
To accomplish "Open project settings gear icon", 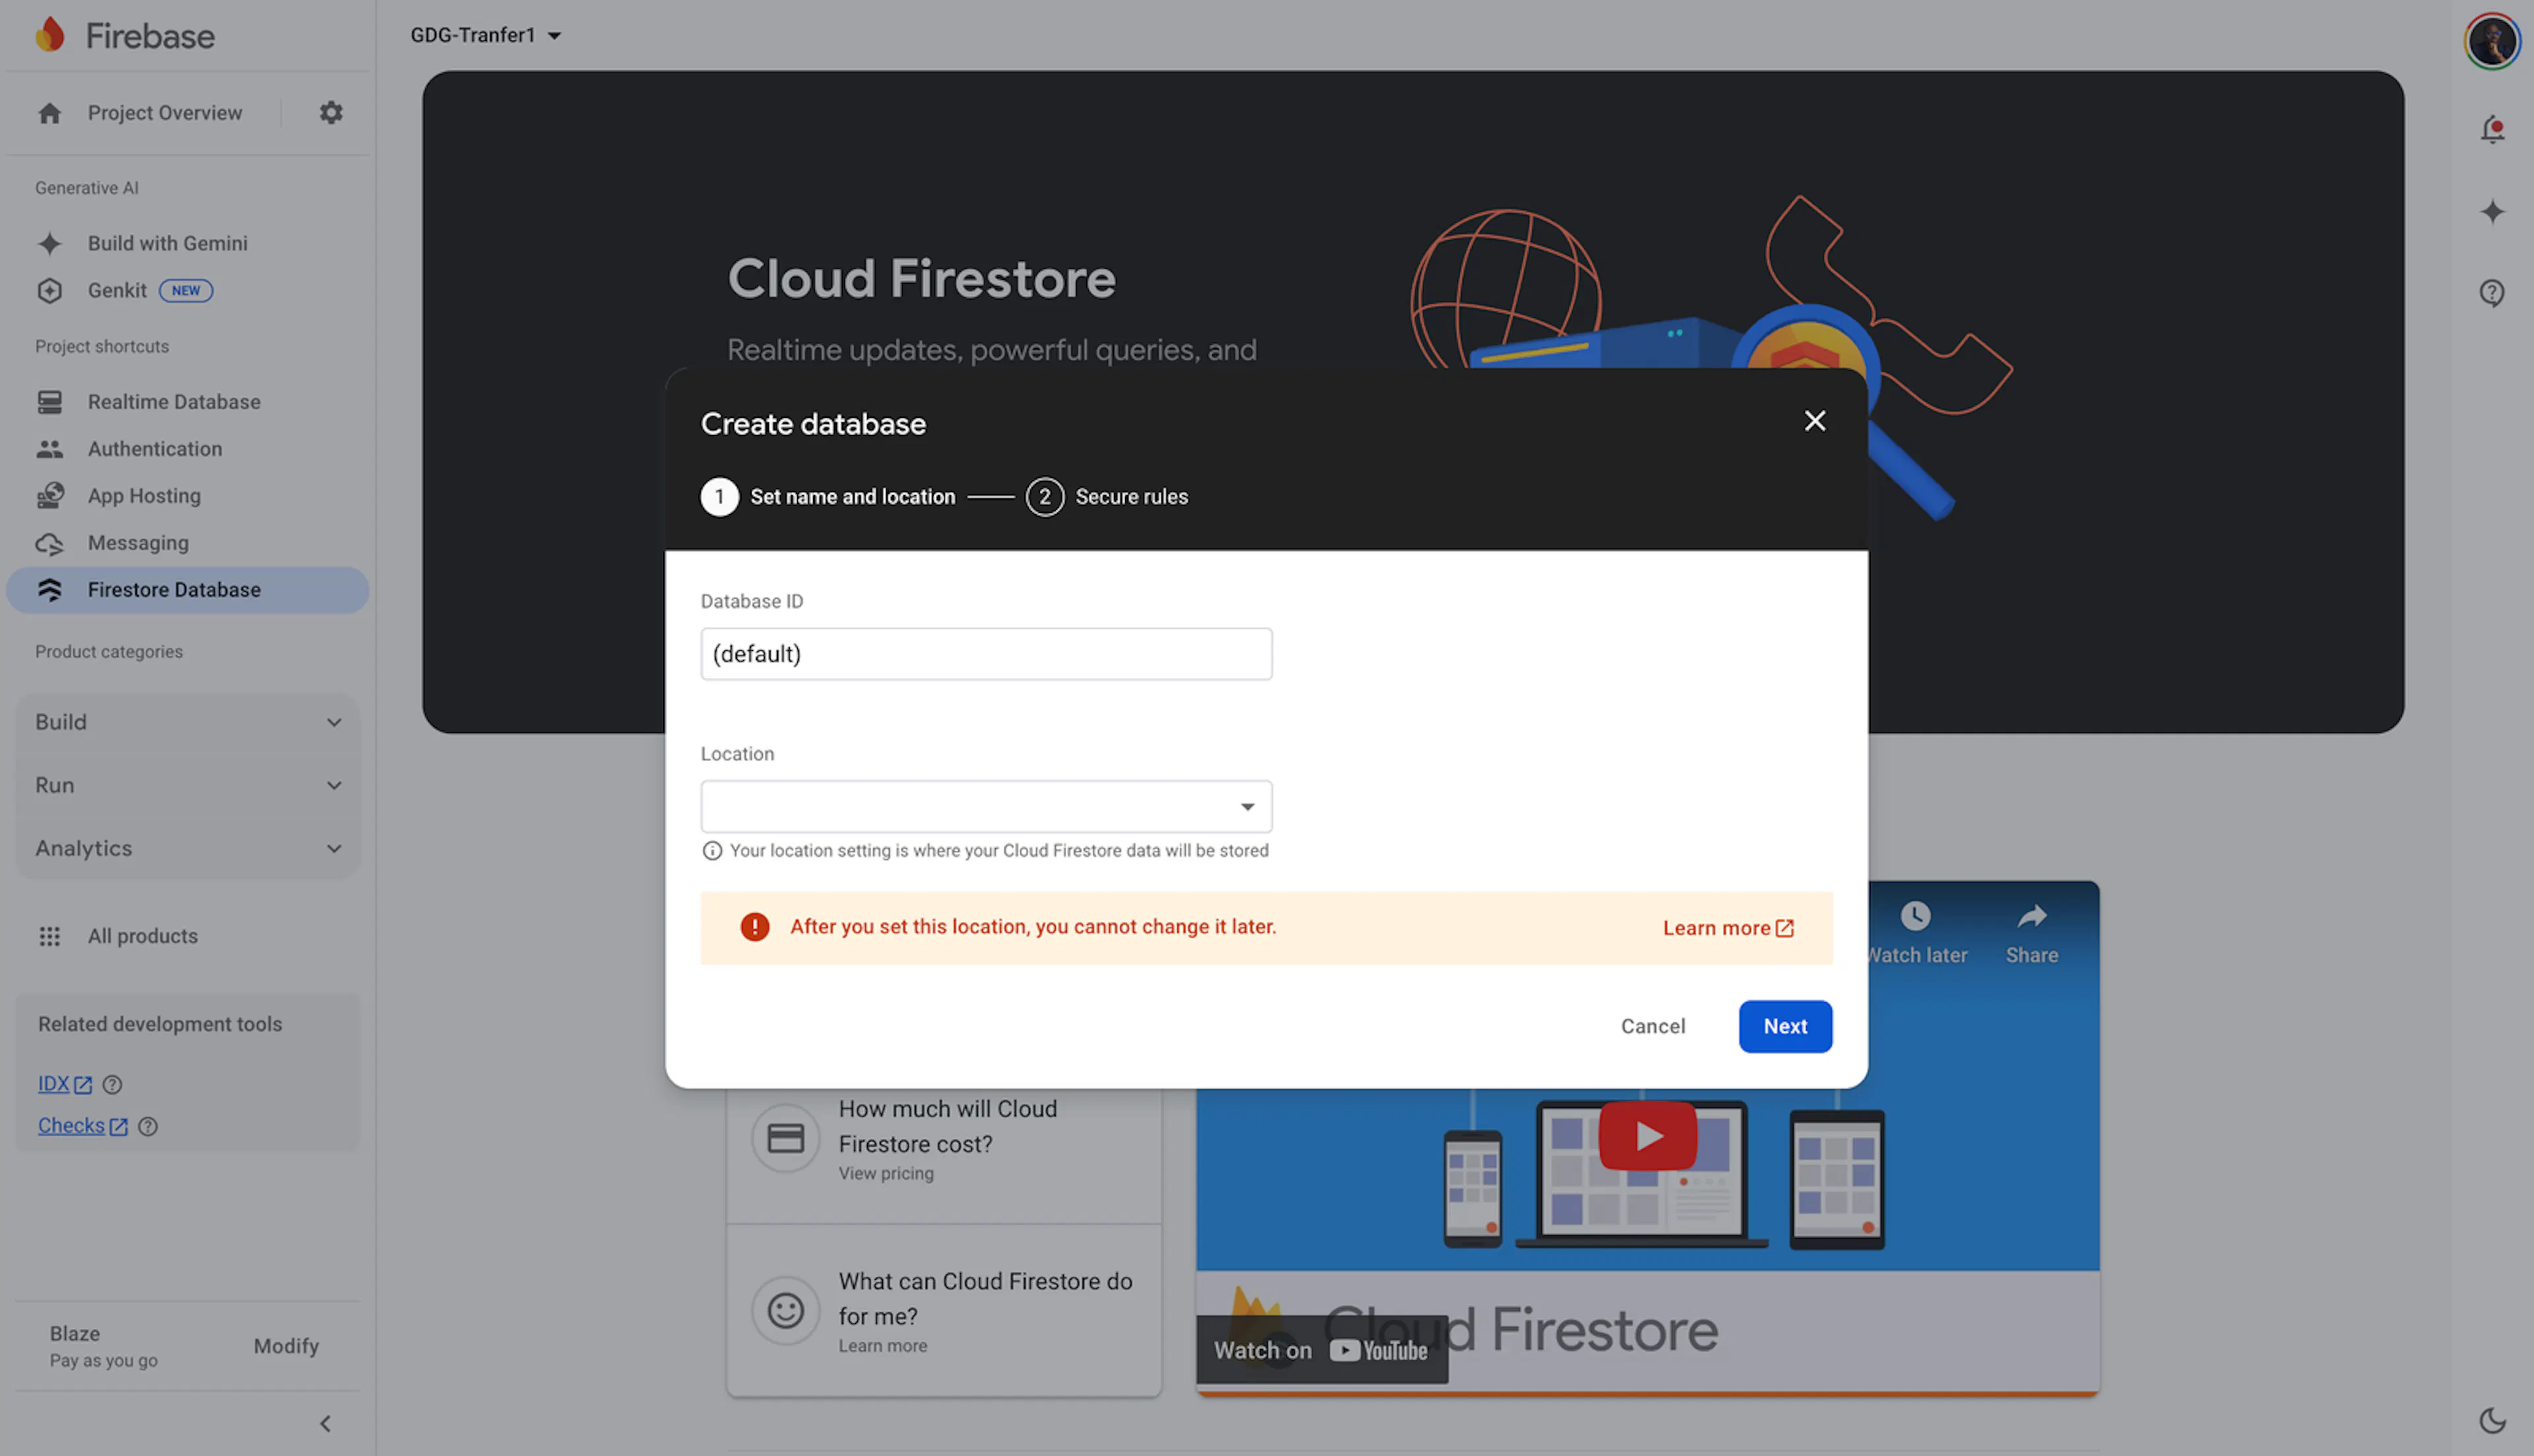I will 331,113.
